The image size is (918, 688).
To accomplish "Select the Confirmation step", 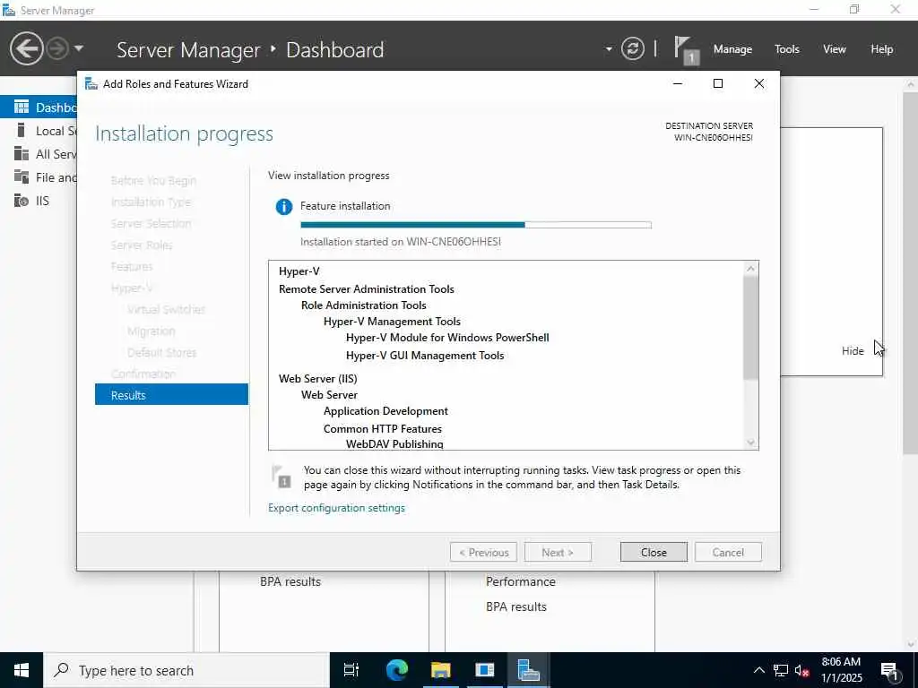I will pyautogui.click(x=143, y=374).
